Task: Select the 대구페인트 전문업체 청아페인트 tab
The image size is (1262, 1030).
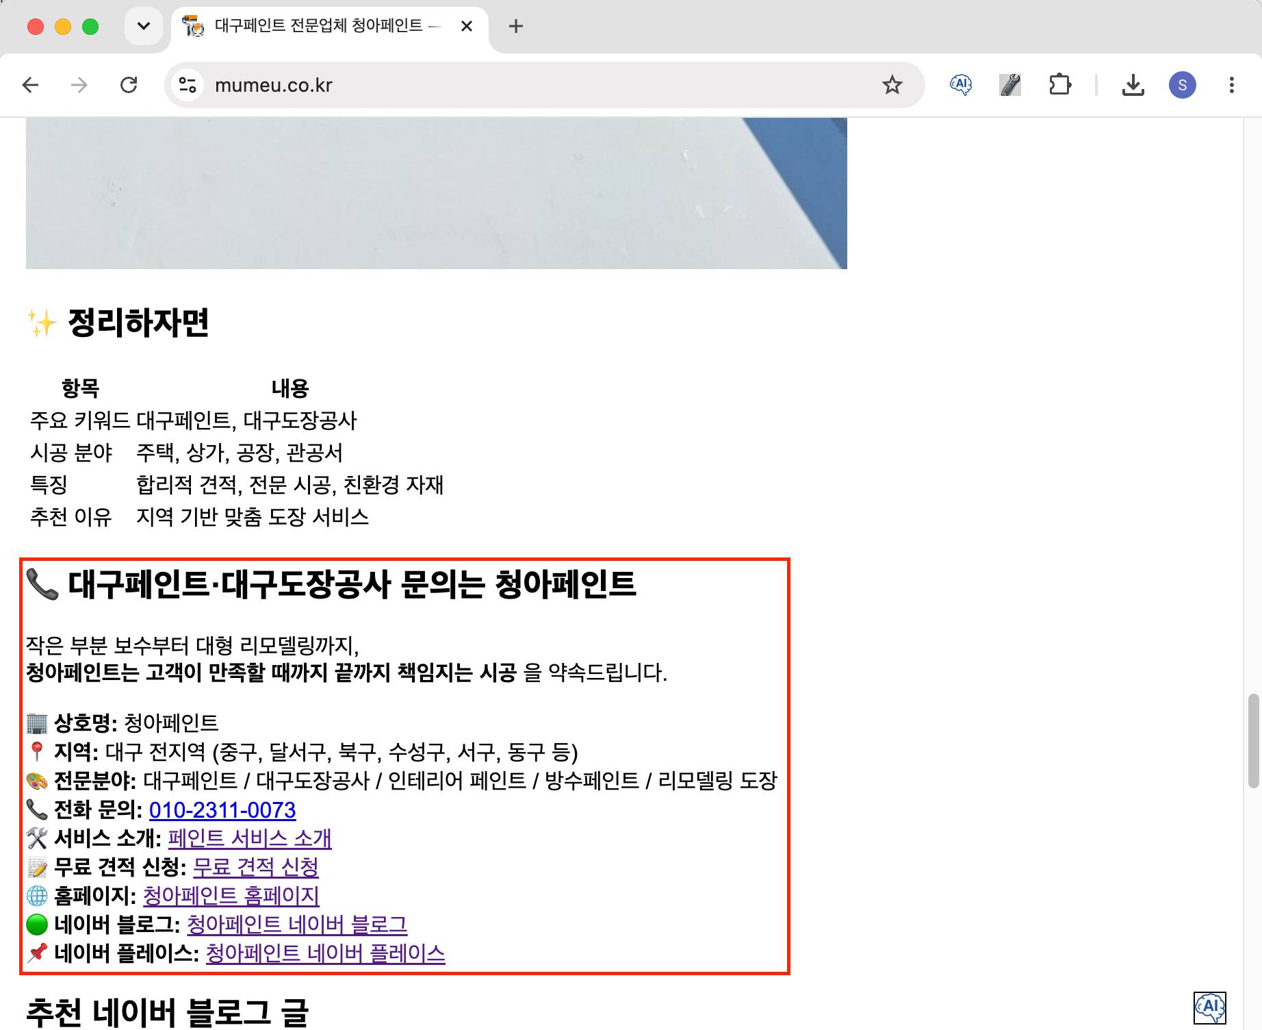Action: 330,26
